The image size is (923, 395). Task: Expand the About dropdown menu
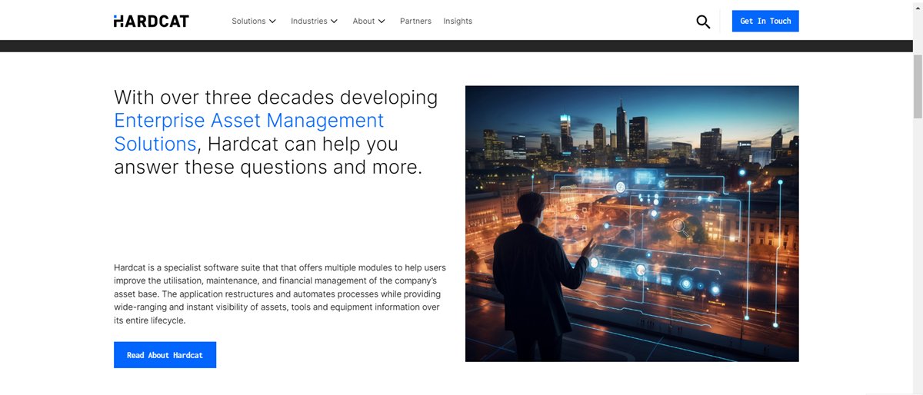(369, 21)
